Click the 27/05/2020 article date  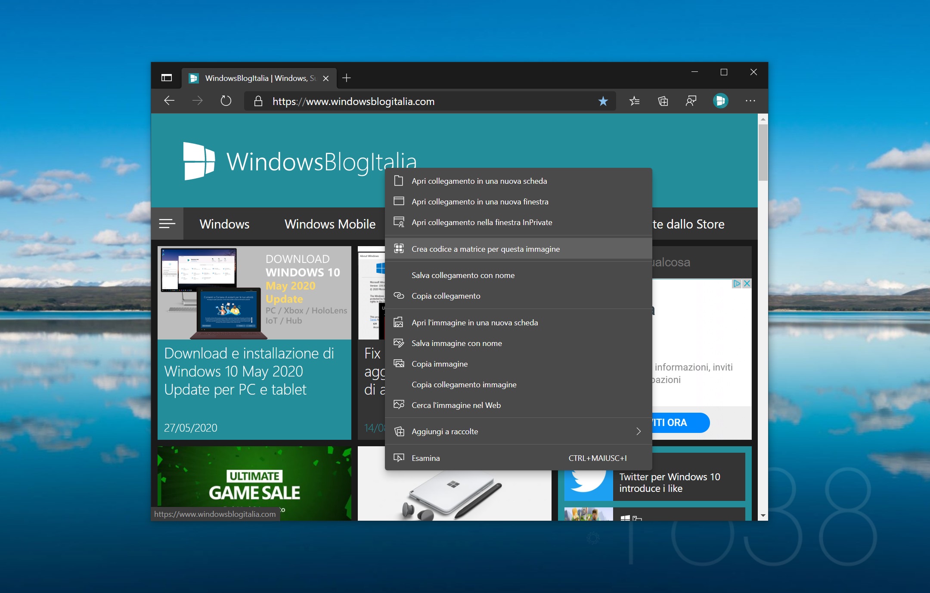tap(190, 428)
